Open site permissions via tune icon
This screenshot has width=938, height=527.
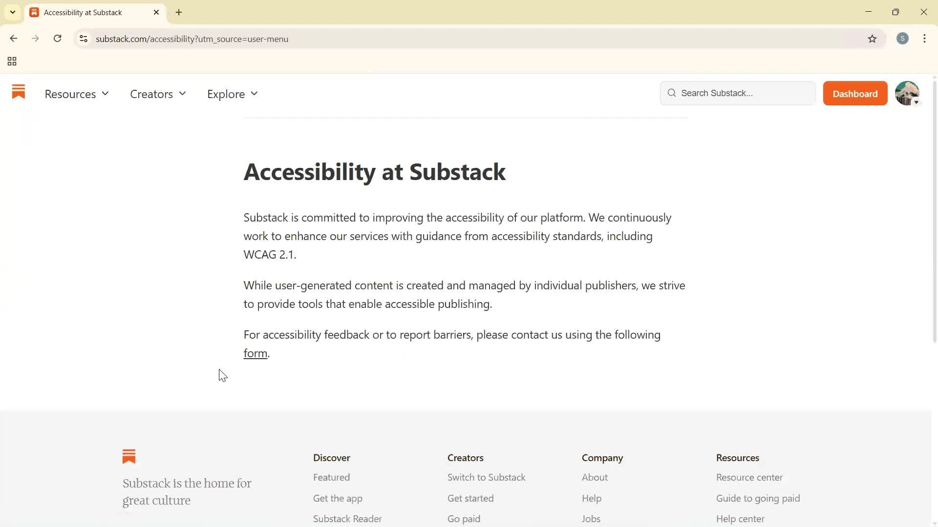[83, 39]
